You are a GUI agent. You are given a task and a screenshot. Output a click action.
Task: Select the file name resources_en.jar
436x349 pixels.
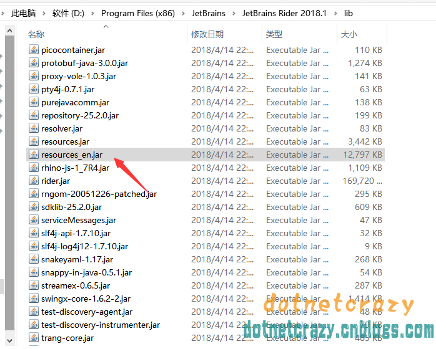click(72, 155)
